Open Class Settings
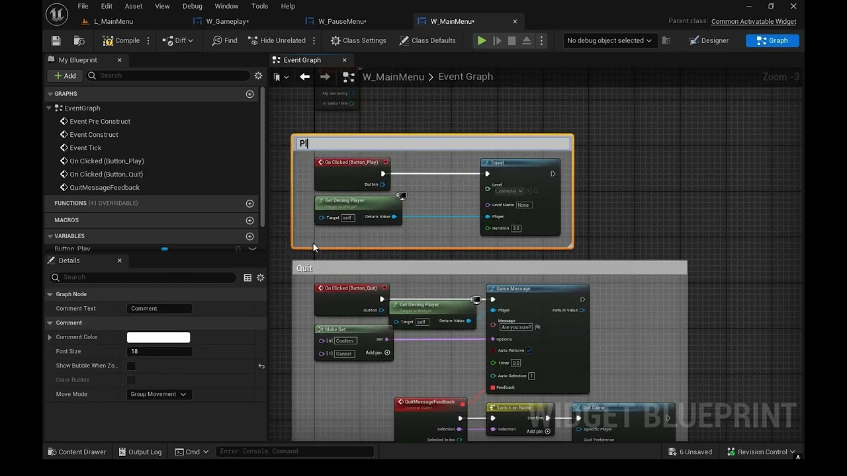Image resolution: width=847 pixels, height=476 pixels. [358, 40]
